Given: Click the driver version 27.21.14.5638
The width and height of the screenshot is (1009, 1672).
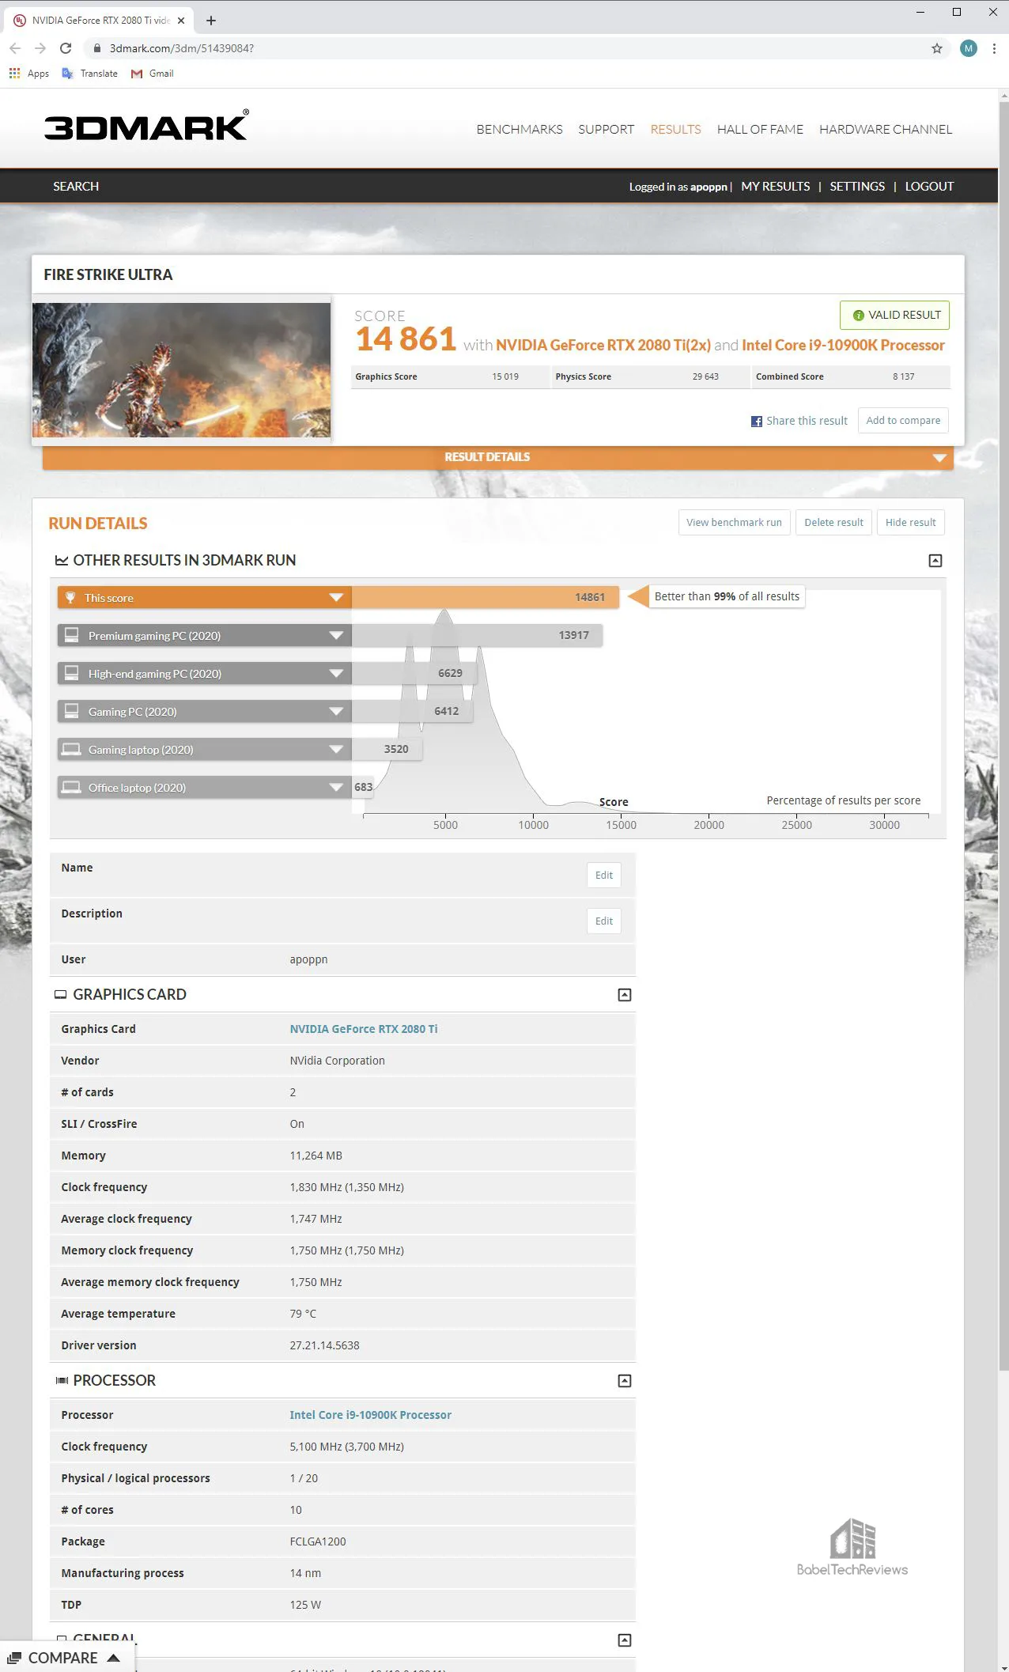Looking at the screenshot, I should [x=324, y=1345].
